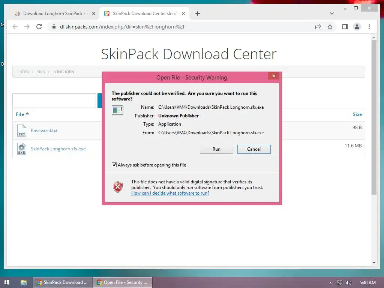This screenshot has height=288, width=384.
Task: Click the EXE gear icon for SkinPack Longhorn
Action: pos(21,149)
